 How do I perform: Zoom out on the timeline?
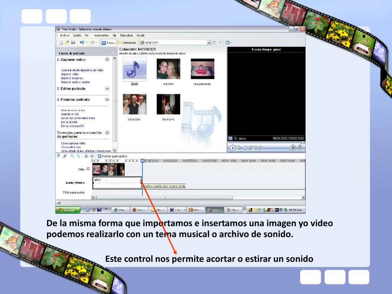pyautogui.click(x=78, y=156)
